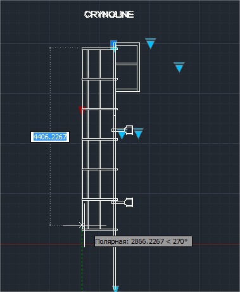This screenshot has width=240, height=292.
Task: Select the cyan triangle grip beside the cage top
Action: (151, 44)
